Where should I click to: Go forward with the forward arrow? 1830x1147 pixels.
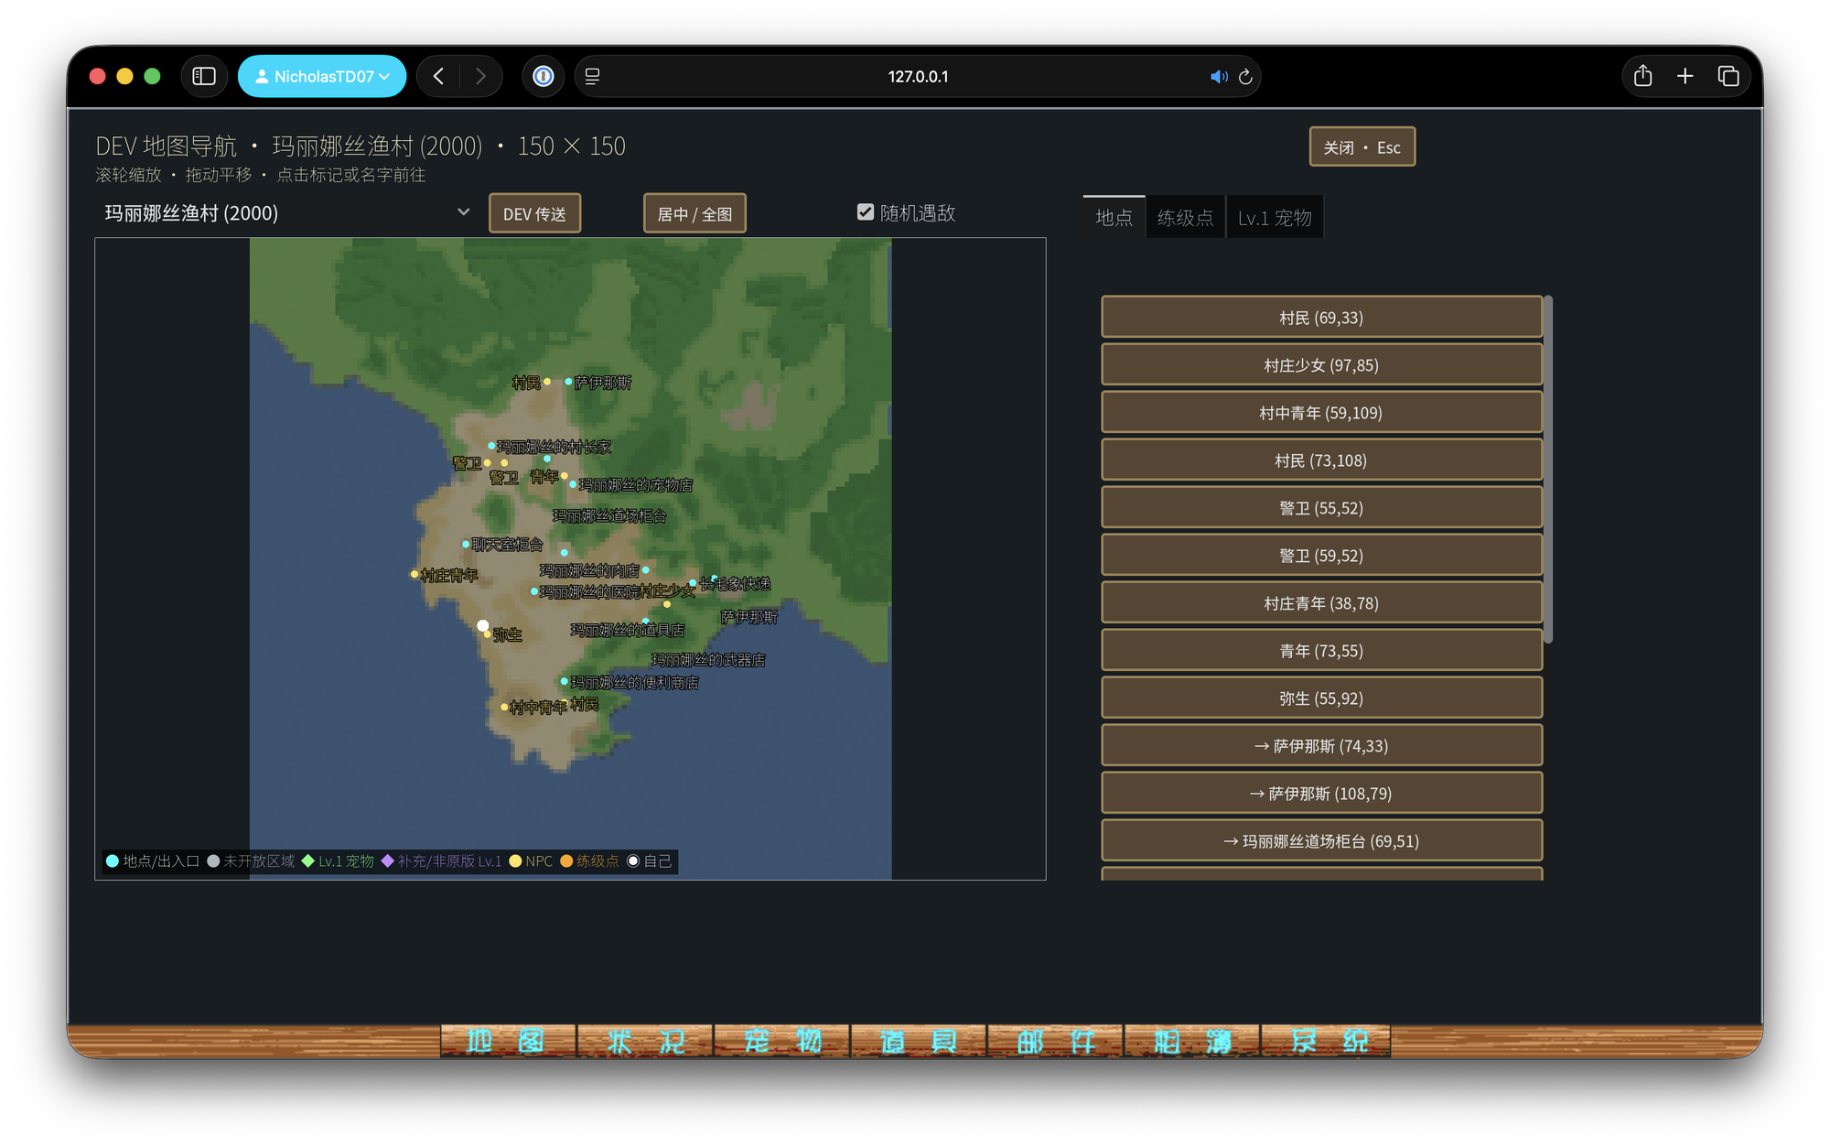click(x=480, y=77)
